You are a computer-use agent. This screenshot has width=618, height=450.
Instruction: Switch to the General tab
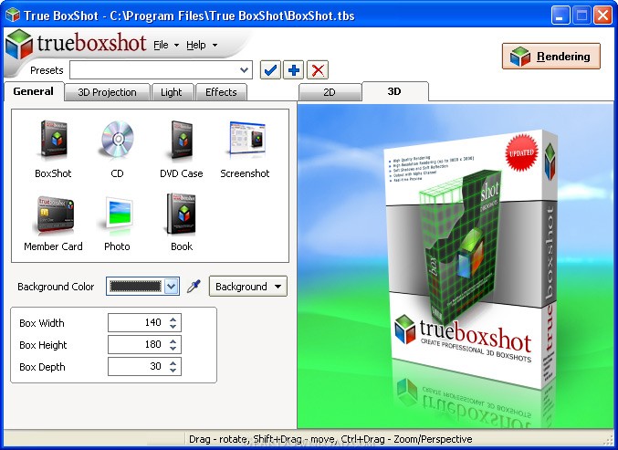33,91
